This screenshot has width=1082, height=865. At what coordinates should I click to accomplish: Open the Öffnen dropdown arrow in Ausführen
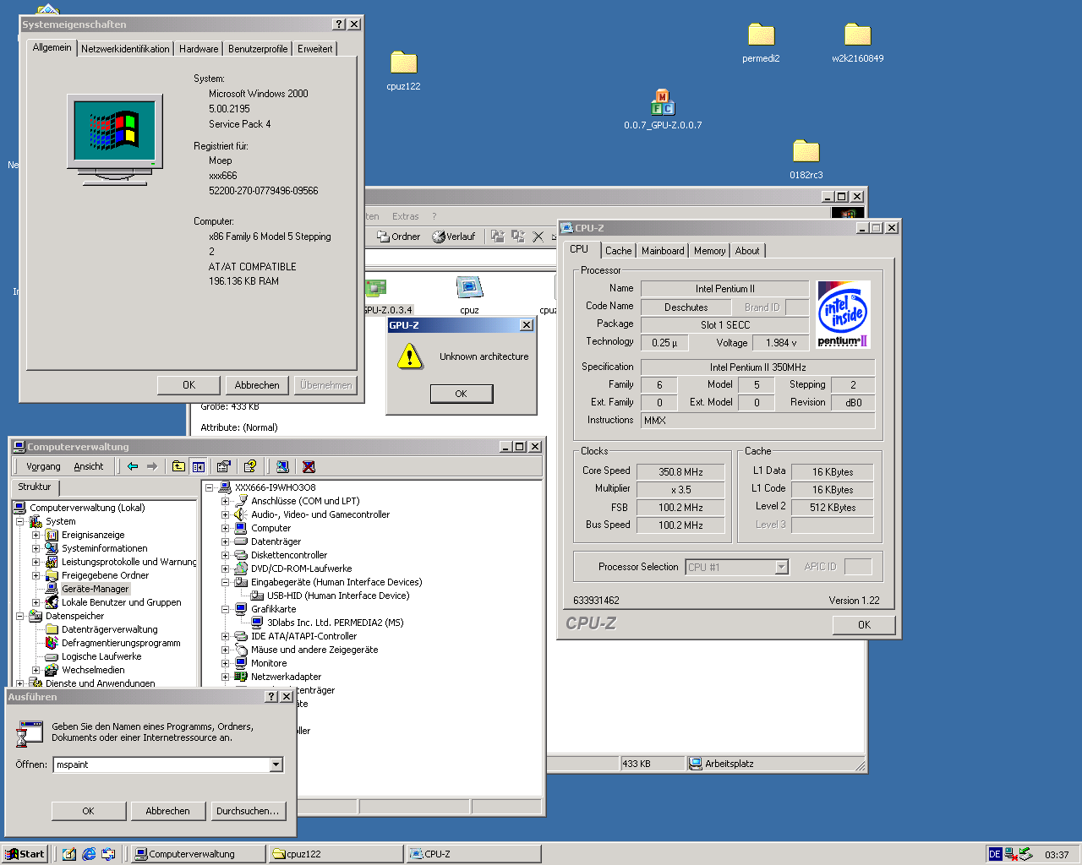(x=276, y=764)
